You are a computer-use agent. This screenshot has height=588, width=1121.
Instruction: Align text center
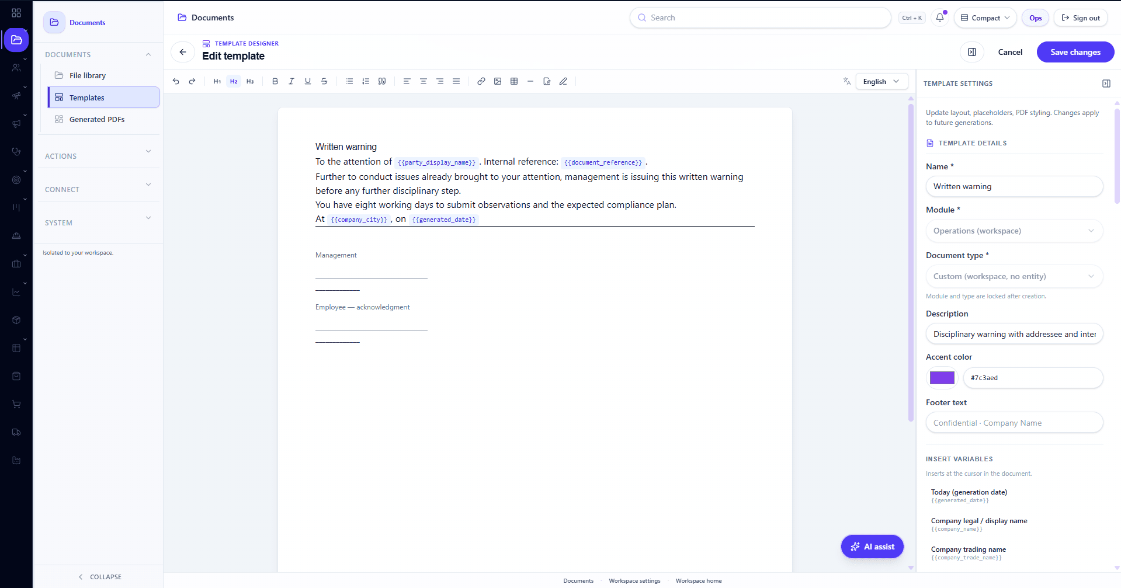[x=424, y=81]
